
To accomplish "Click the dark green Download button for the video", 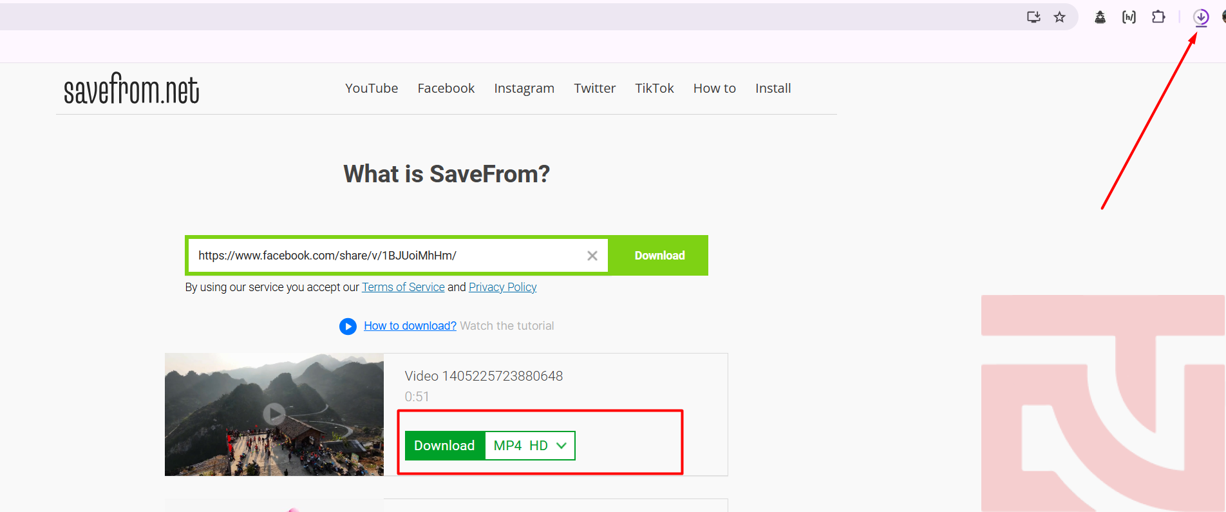I will click(x=444, y=446).
